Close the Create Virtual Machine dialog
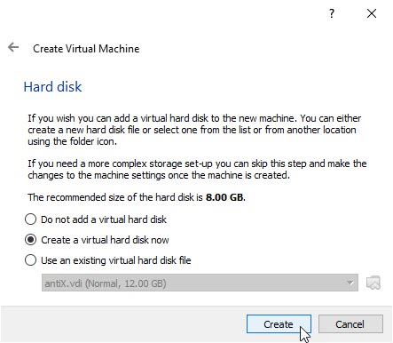 pos(372,13)
